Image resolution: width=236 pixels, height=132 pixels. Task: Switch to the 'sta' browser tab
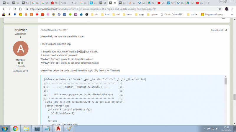pyautogui.click(x=6, y=3)
